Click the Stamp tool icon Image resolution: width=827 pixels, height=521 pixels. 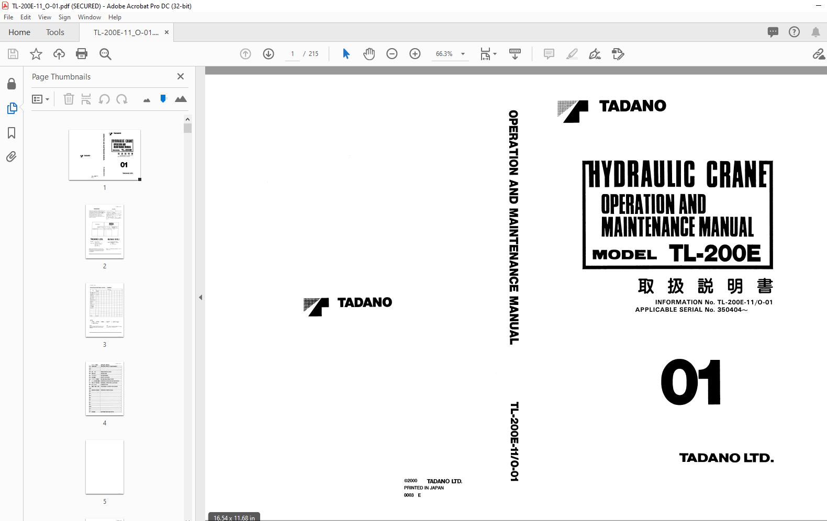618,54
